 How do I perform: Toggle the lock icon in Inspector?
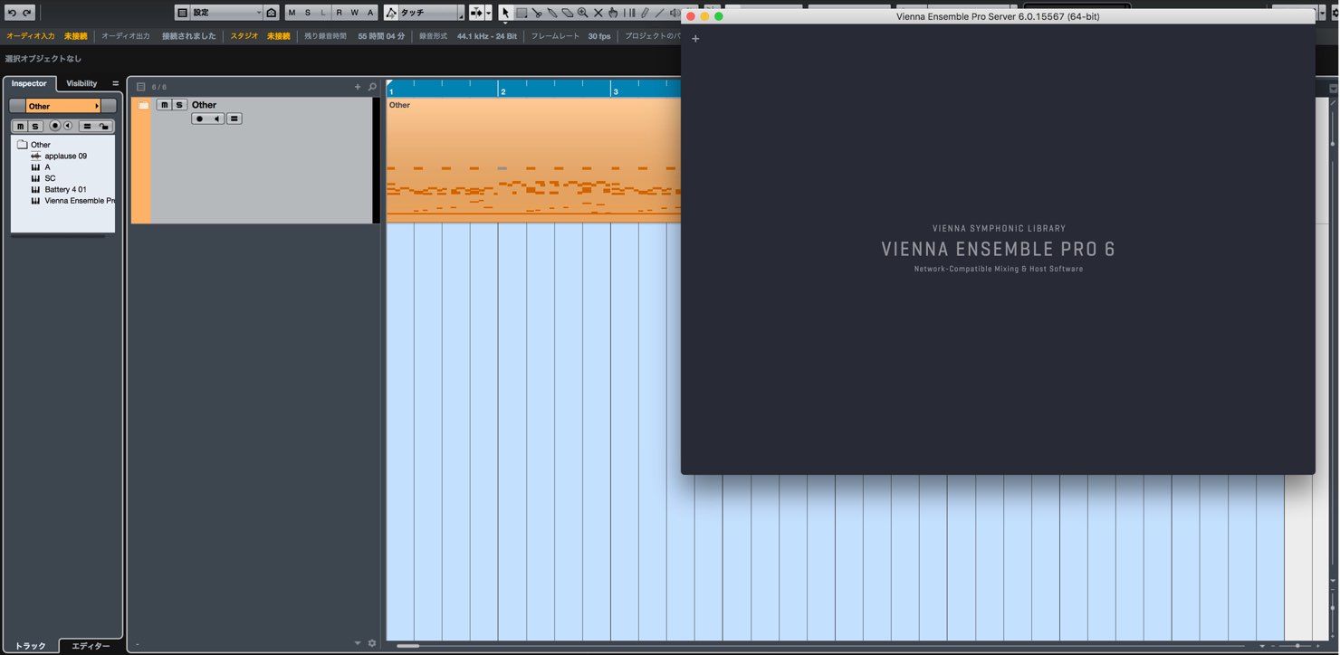click(x=104, y=126)
